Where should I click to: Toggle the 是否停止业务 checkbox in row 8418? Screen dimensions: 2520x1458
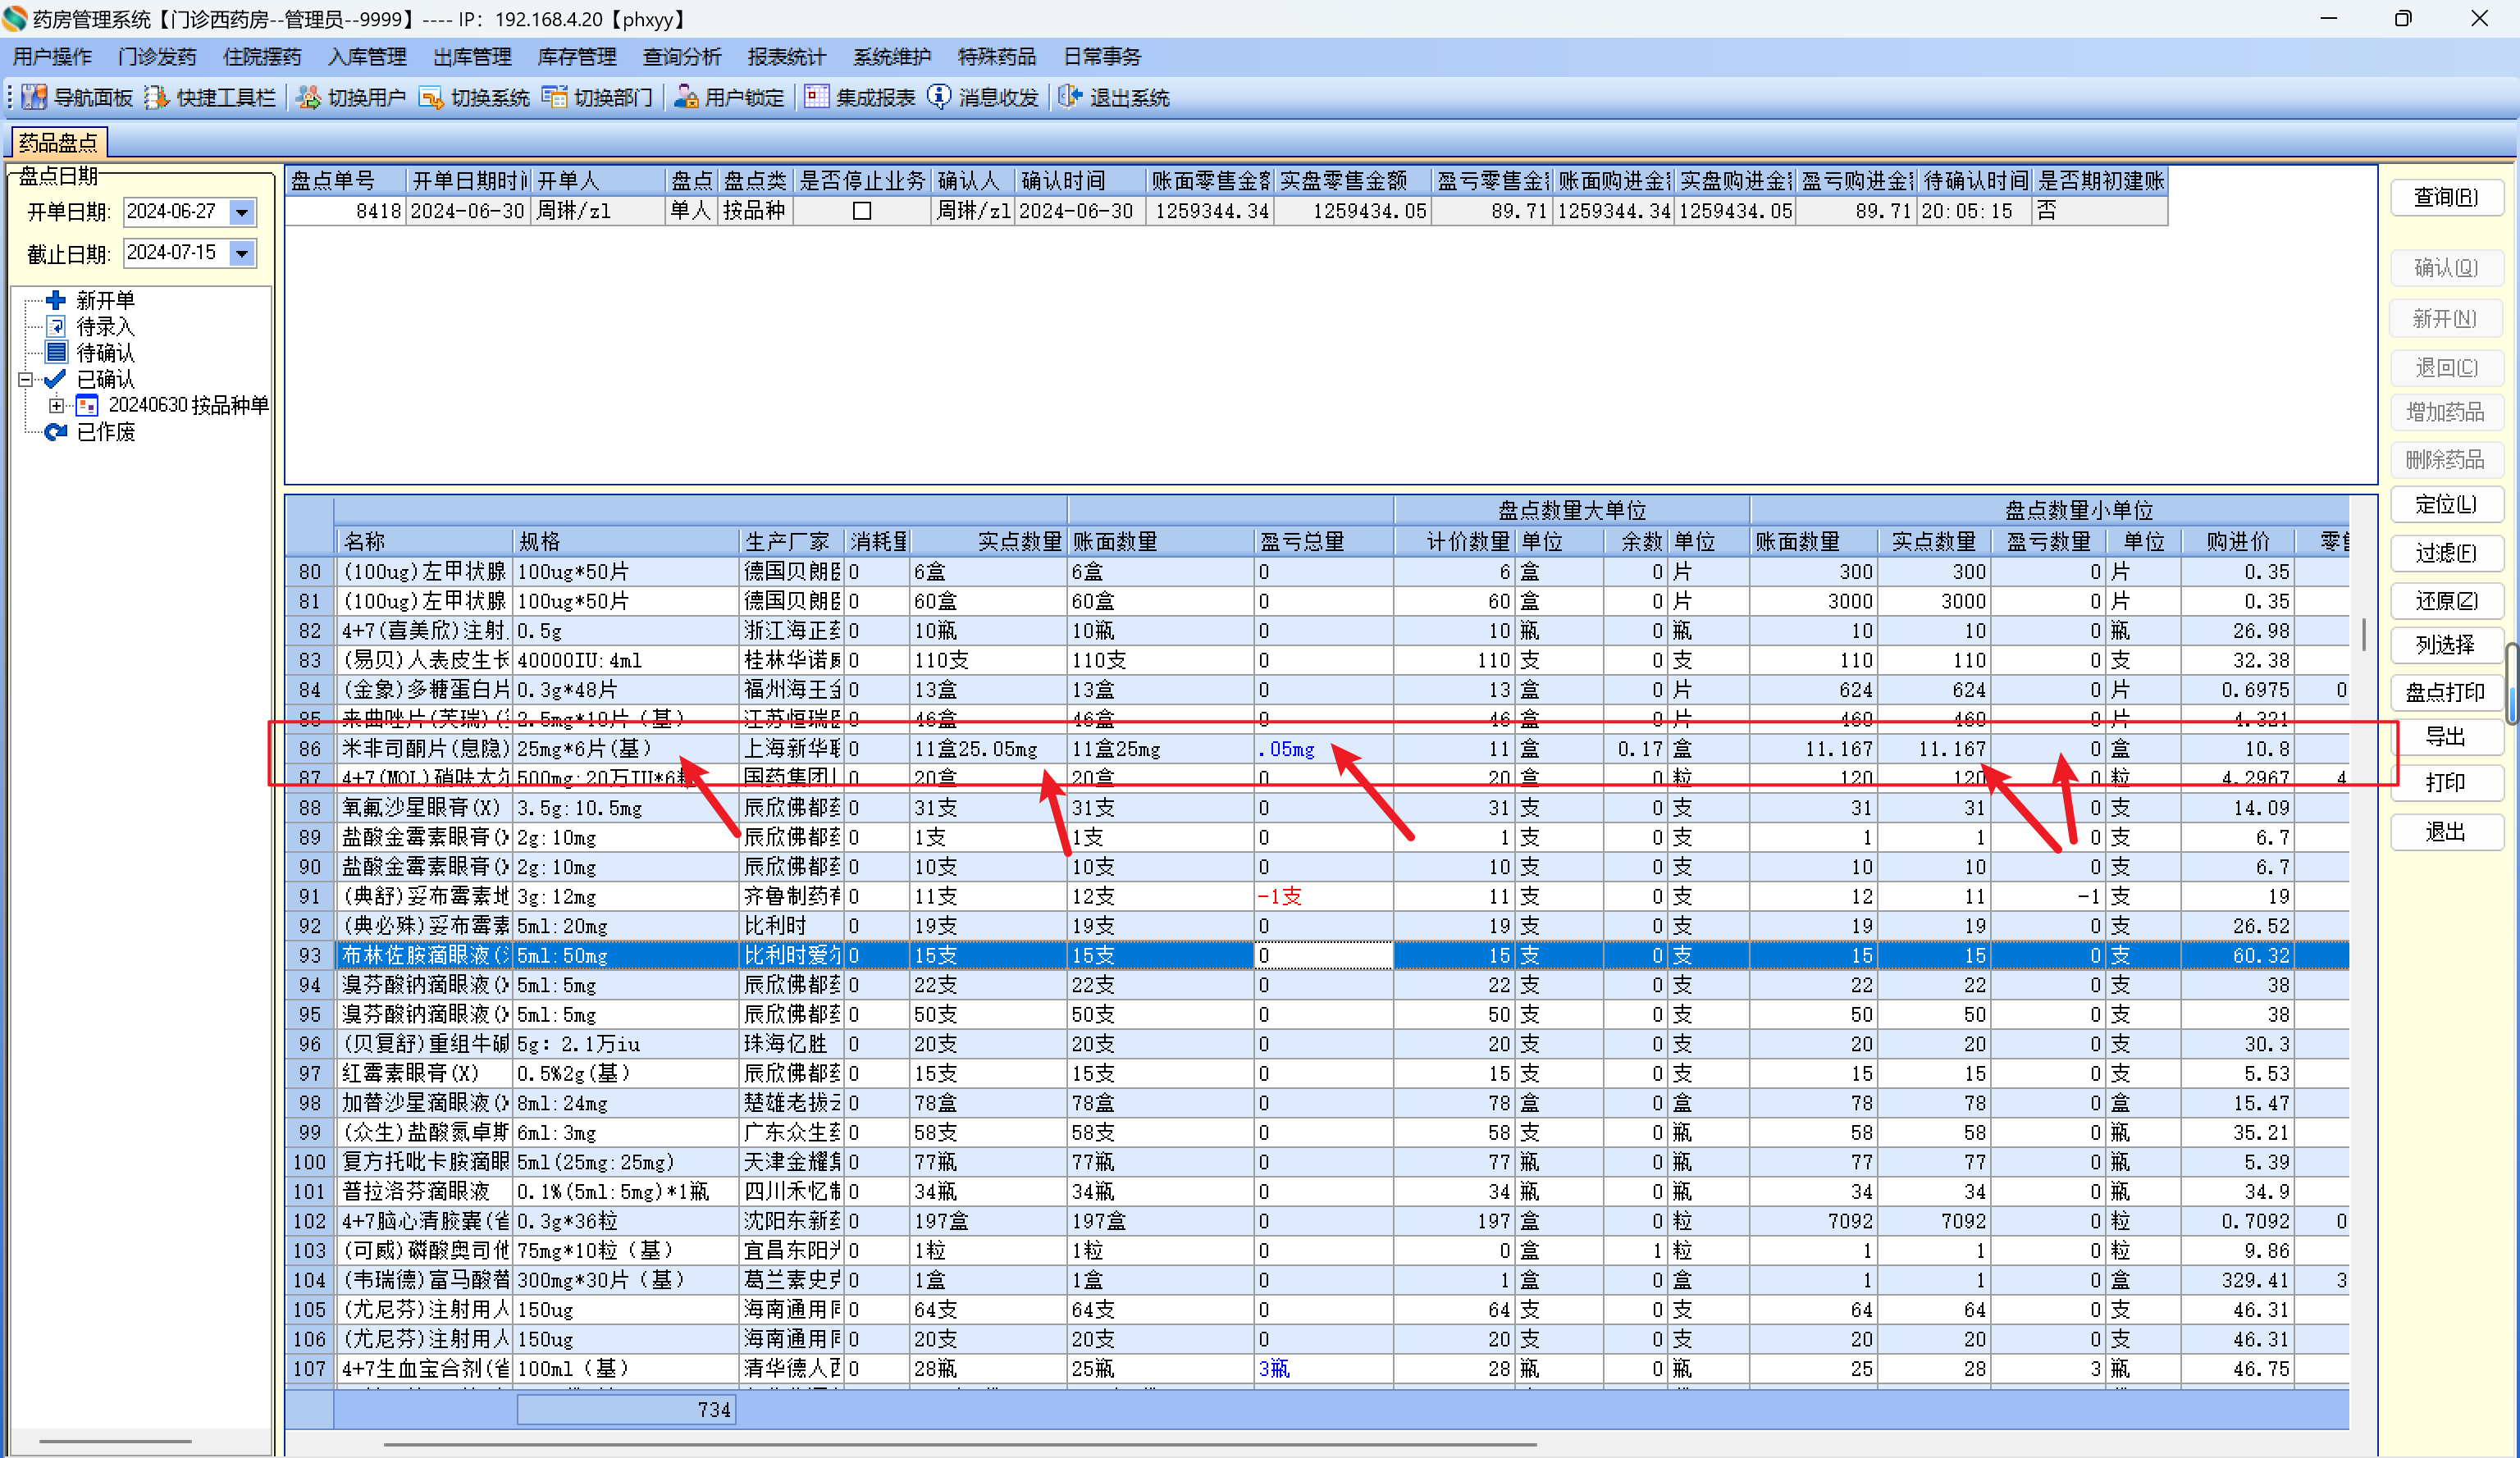(862, 211)
